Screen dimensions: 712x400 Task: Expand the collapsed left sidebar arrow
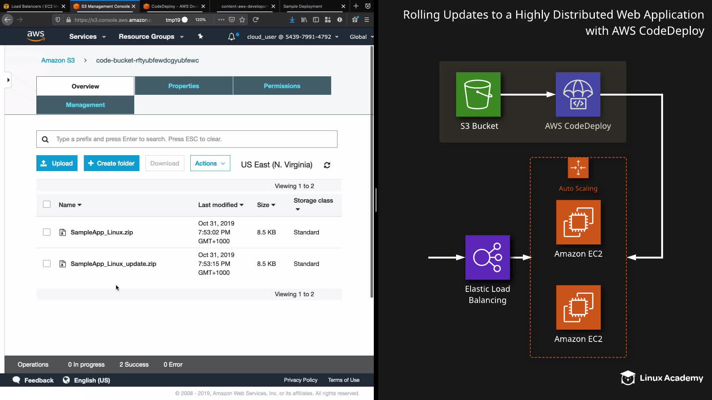pos(8,80)
